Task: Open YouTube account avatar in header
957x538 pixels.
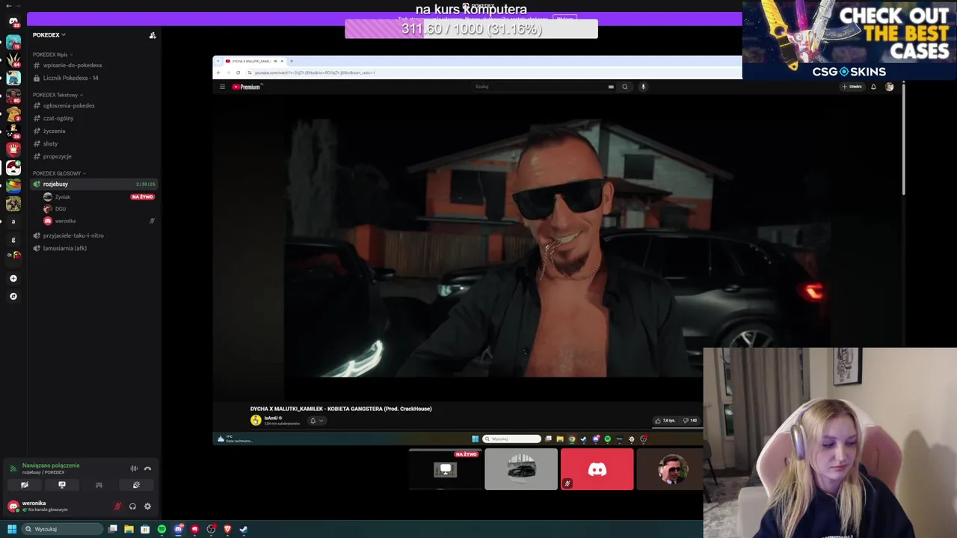Action: click(x=890, y=87)
